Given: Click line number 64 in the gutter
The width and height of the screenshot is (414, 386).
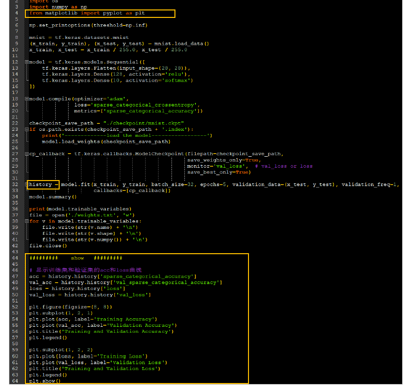Looking at the screenshot, I should pos(15,381).
